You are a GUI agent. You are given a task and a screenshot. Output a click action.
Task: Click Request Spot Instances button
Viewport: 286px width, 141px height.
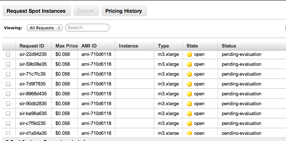[37, 11]
